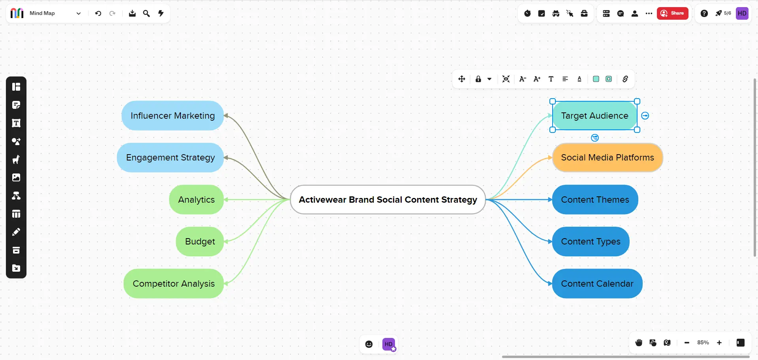Screen dimensions: 758x360
Task: Open the text style T option
Action: pyautogui.click(x=551, y=79)
